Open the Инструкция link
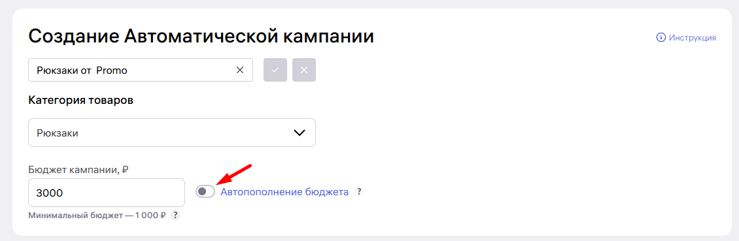Viewport: 739px width, 241px height. [x=693, y=37]
